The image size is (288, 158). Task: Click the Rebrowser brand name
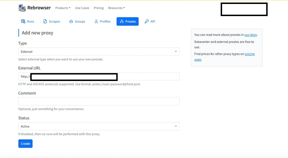point(39,8)
